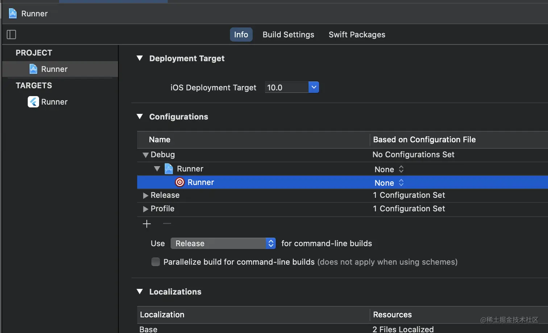548x333 pixels.
Task: Enable Parallelize build for command-line builds
Action: pyautogui.click(x=155, y=262)
